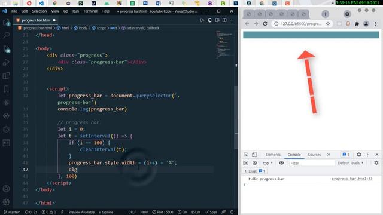Viewport: 383px width, 215px height.
Task: Open the Selection menu
Action: coord(39,11)
